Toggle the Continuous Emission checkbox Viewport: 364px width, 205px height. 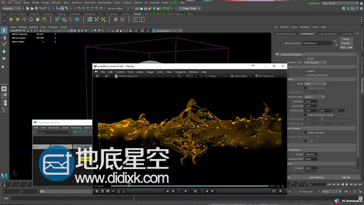pos(305,75)
